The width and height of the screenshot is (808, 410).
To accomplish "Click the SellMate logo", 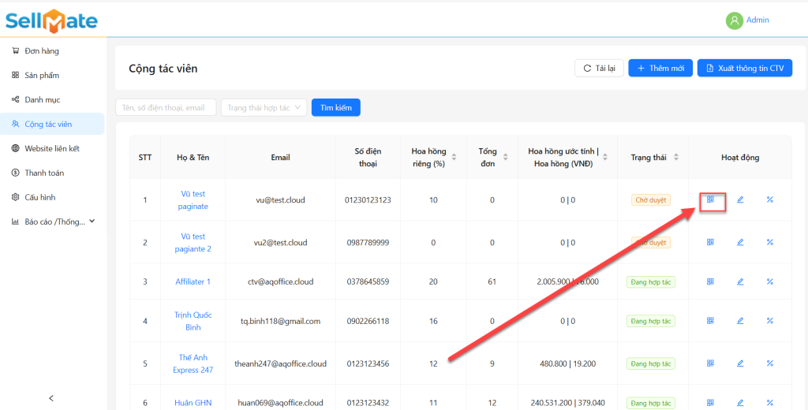I will [51, 20].
